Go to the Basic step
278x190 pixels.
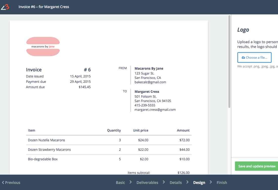click(120, 182)
